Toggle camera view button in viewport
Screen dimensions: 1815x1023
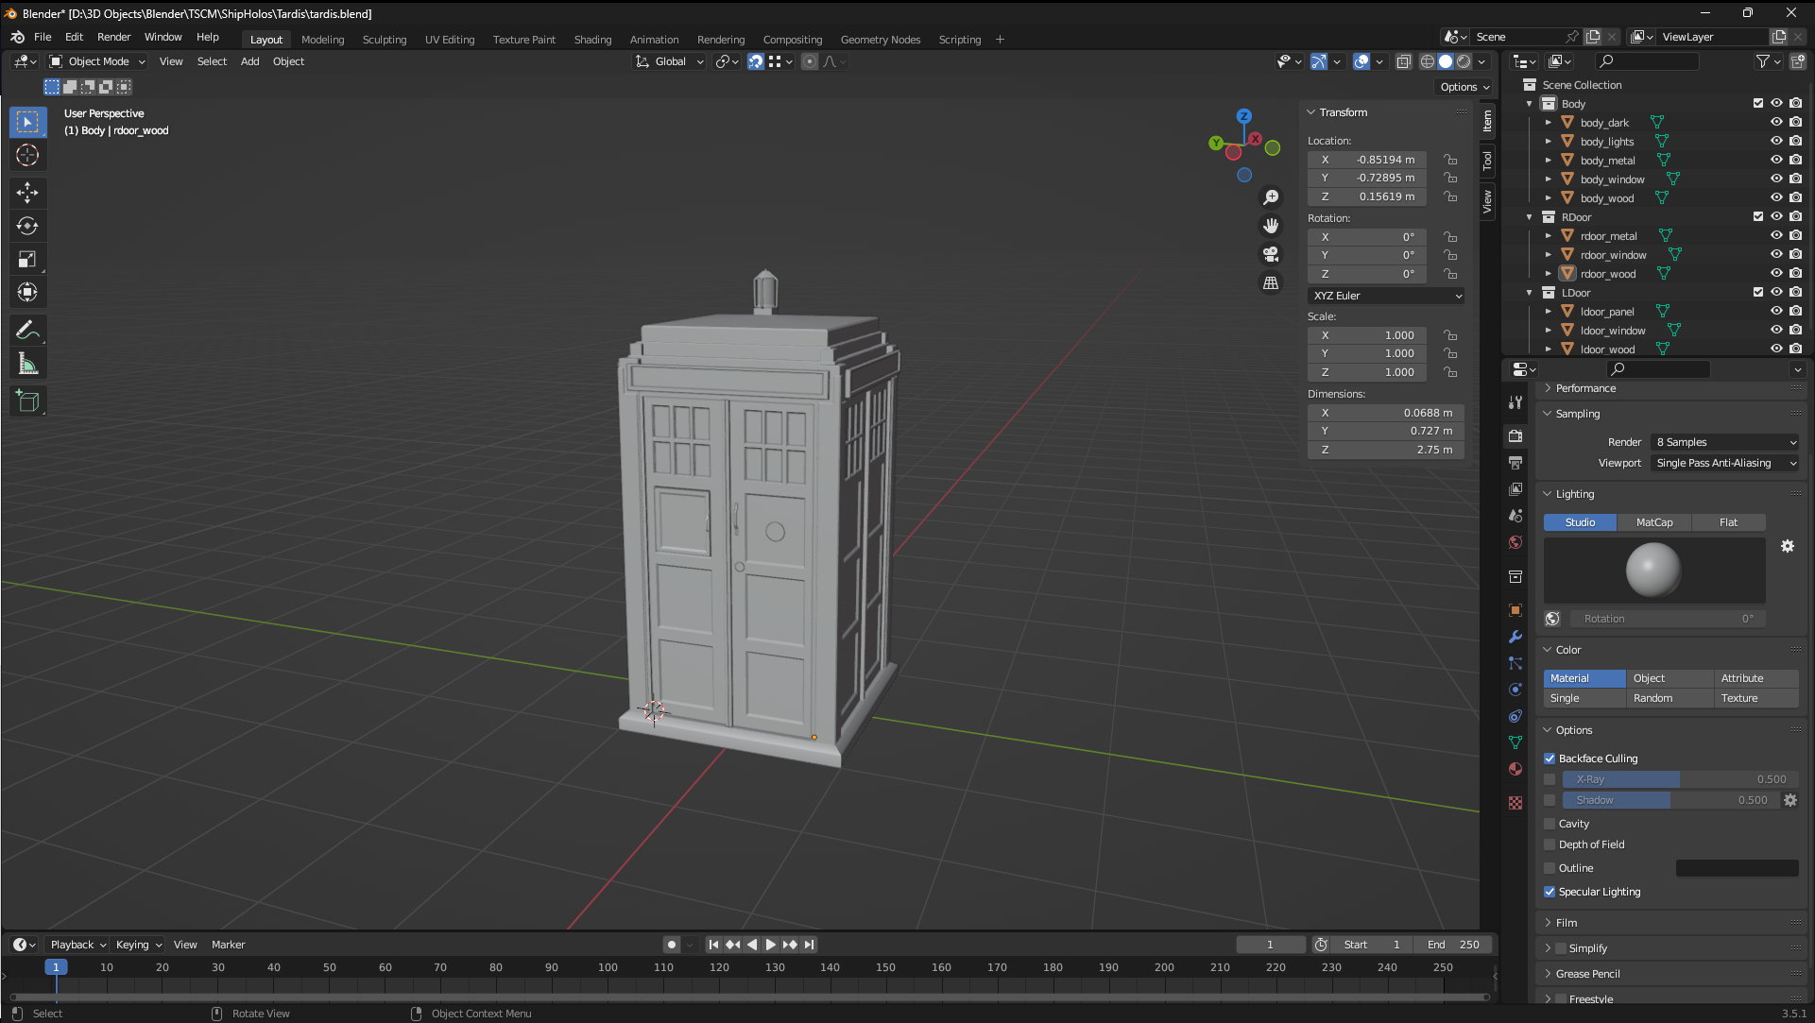(1271, 254)
